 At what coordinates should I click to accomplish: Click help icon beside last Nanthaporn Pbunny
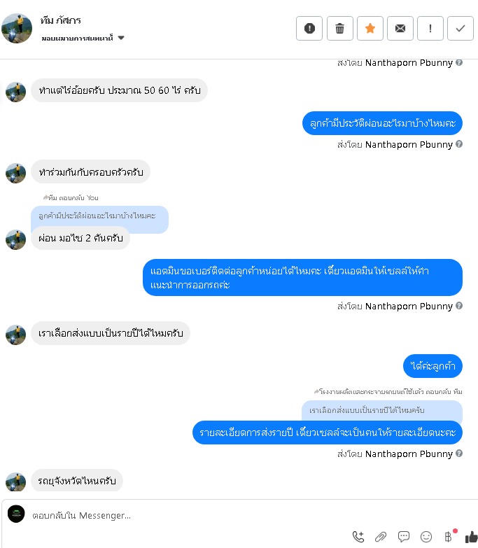pyautogui.click(x=459, y=454)
